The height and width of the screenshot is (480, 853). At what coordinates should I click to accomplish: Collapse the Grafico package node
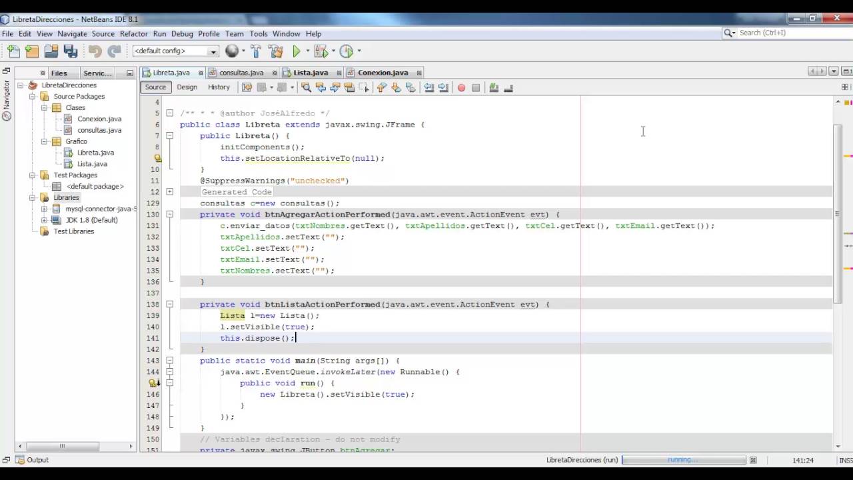click(44, 141)
